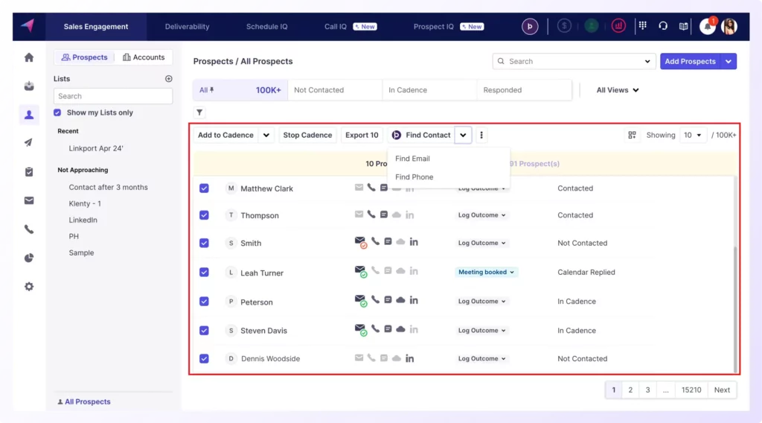The width and height of the screenshot is (762, 423).
Task: Click the Export 10 button
Action: click(x=362, y=135)
